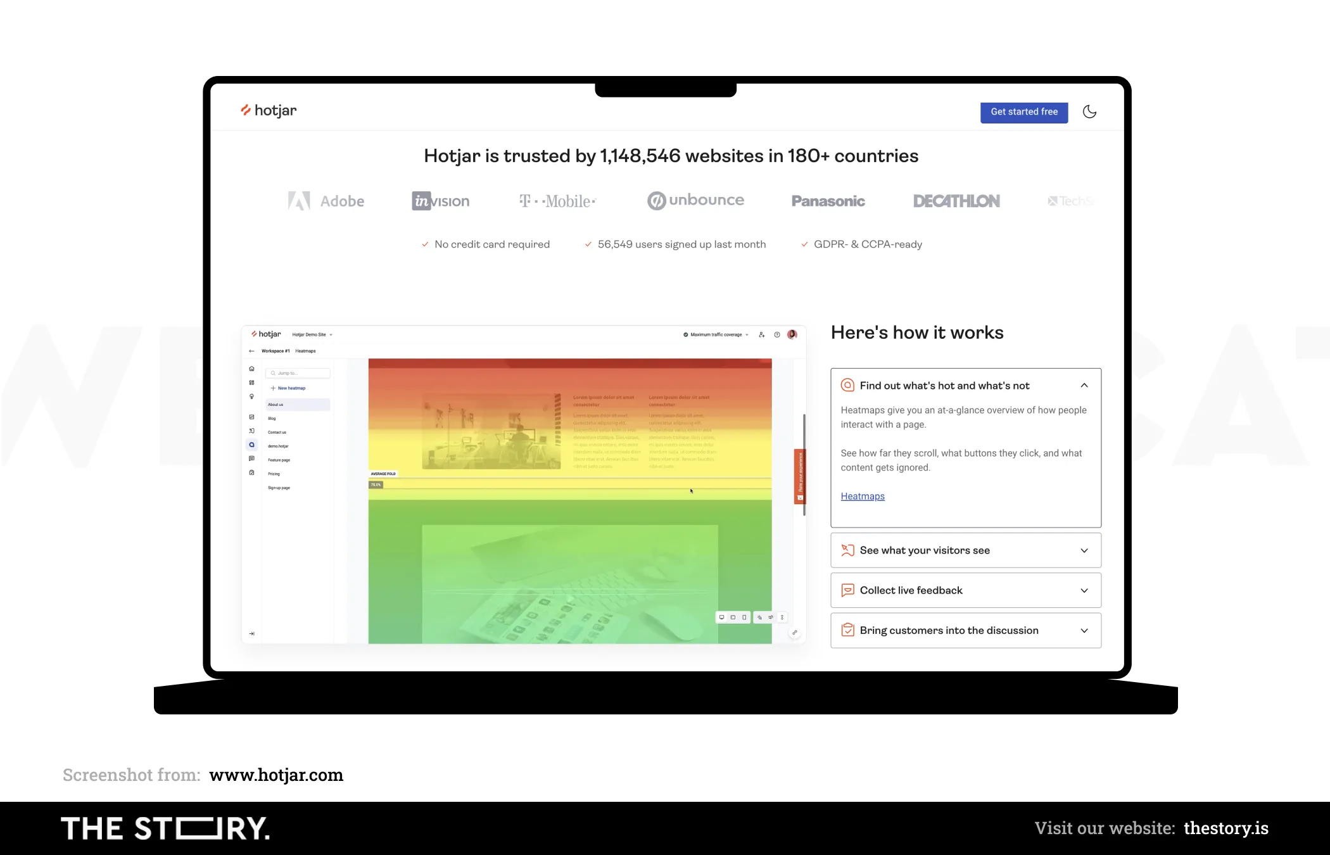Click the www.hotjar.com source link
1330x855 pixels.
[276, 775]
